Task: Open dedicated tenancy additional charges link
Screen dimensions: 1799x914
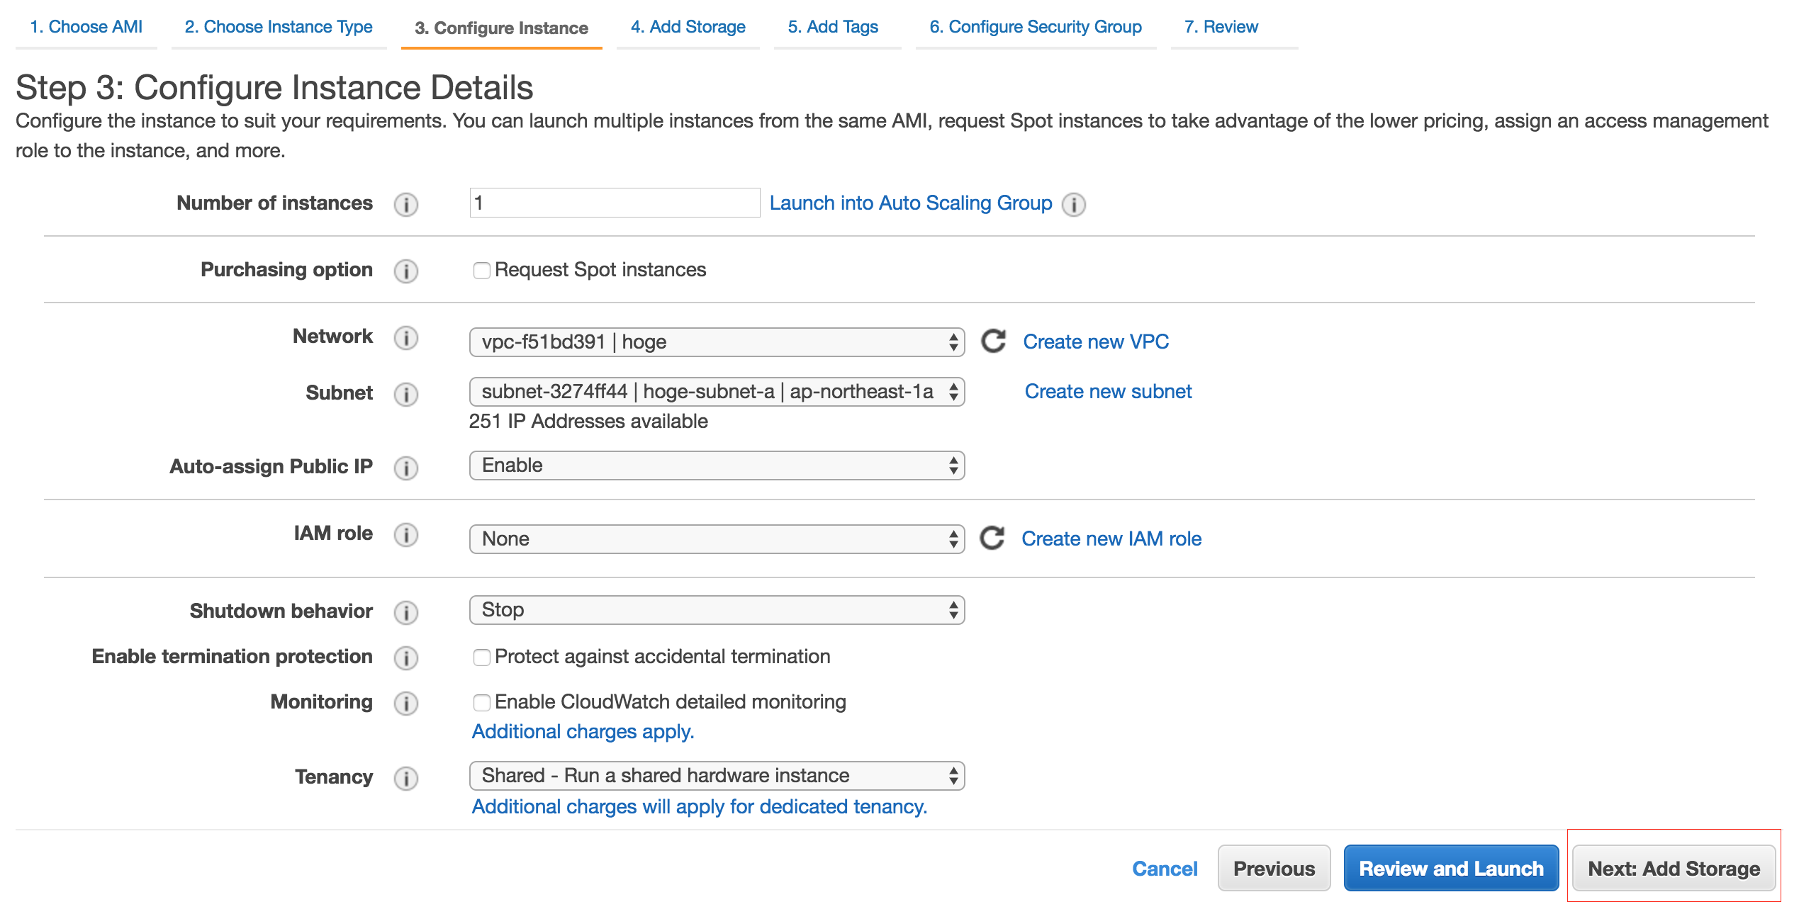Action: [700, 806]
